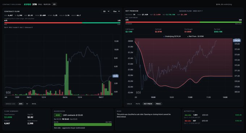The width and height of the screenshot is (246, 133).
Task: Click the $374.35 underlying price text
Action: pyautogui.click(x=224, y=4)
